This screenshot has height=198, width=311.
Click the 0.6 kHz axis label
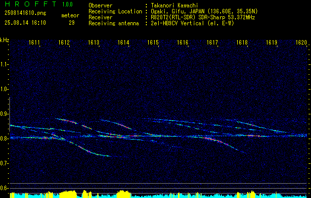click(x=4, y=188)
